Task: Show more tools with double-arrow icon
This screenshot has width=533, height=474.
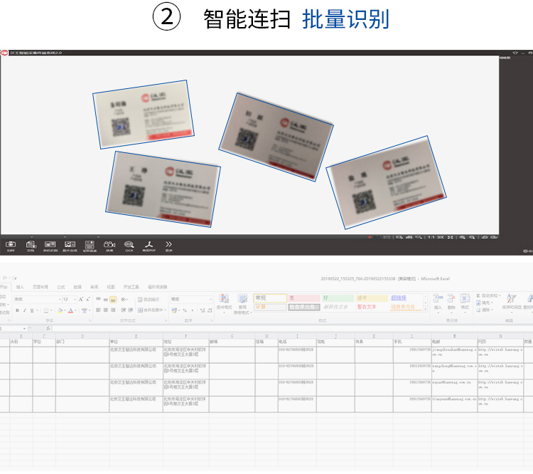Action: (168, 244)
